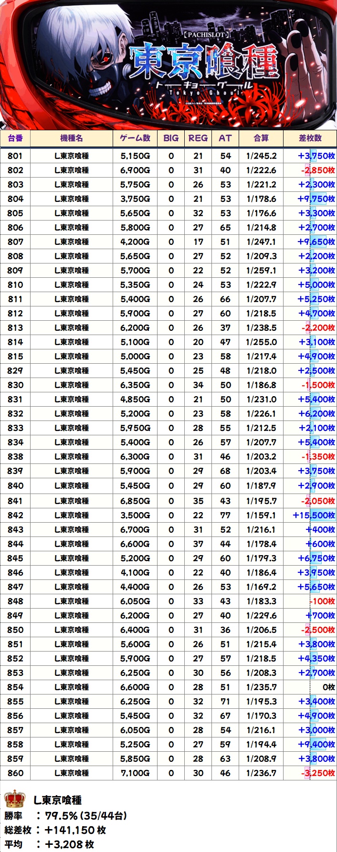Click the -1,350枚 value in row 838
Image resolution: width=337 pixels, height=852 pixels.
(x=318, y=456)
